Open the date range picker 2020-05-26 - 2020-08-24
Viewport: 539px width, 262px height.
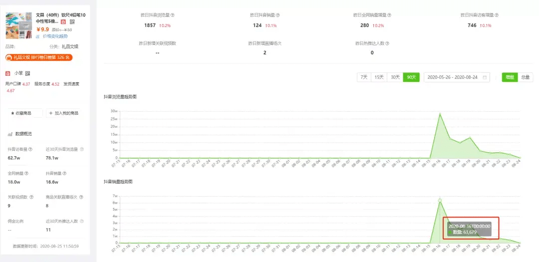pyautogui.click(x=457, y=77)
